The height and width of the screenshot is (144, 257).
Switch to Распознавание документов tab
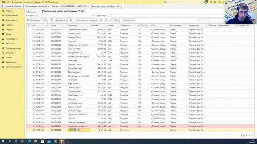click(36, 6)
